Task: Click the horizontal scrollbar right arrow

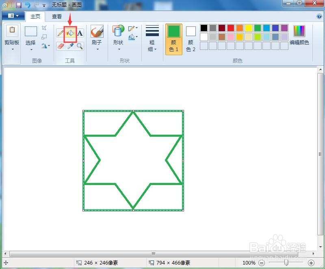Action: [313, 254]
